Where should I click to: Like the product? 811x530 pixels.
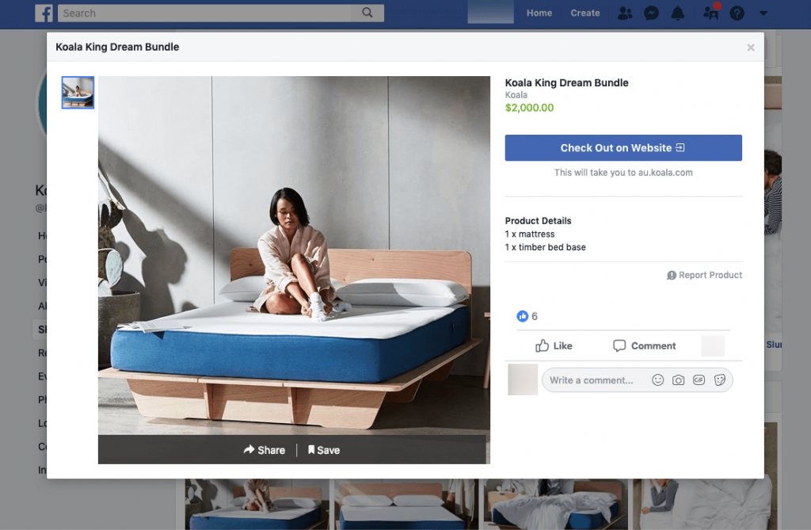pyautogui.click(x=554, y=345)
